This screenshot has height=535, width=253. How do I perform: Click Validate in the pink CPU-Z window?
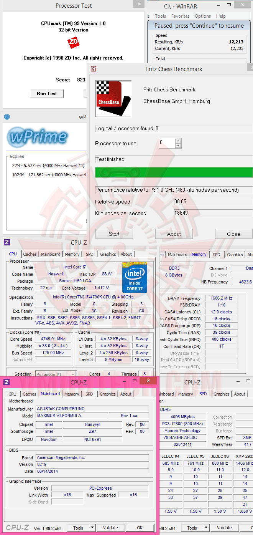111,528
